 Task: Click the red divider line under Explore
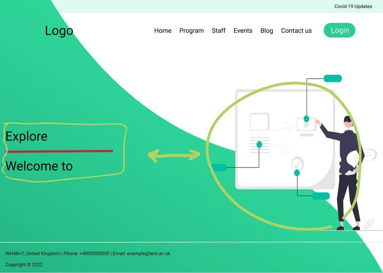click(59, 151)
